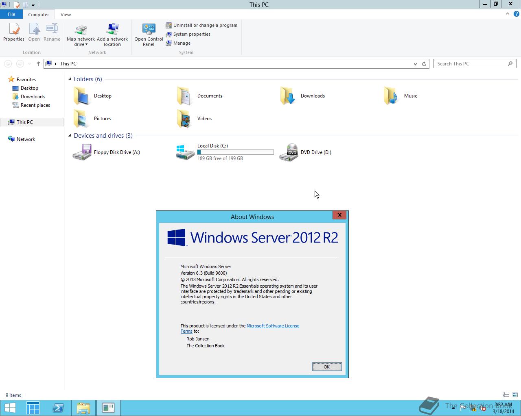Customize Quick Access Toolbar dropdown
Viewport: 521px width, 416px height.
[33, 5]
